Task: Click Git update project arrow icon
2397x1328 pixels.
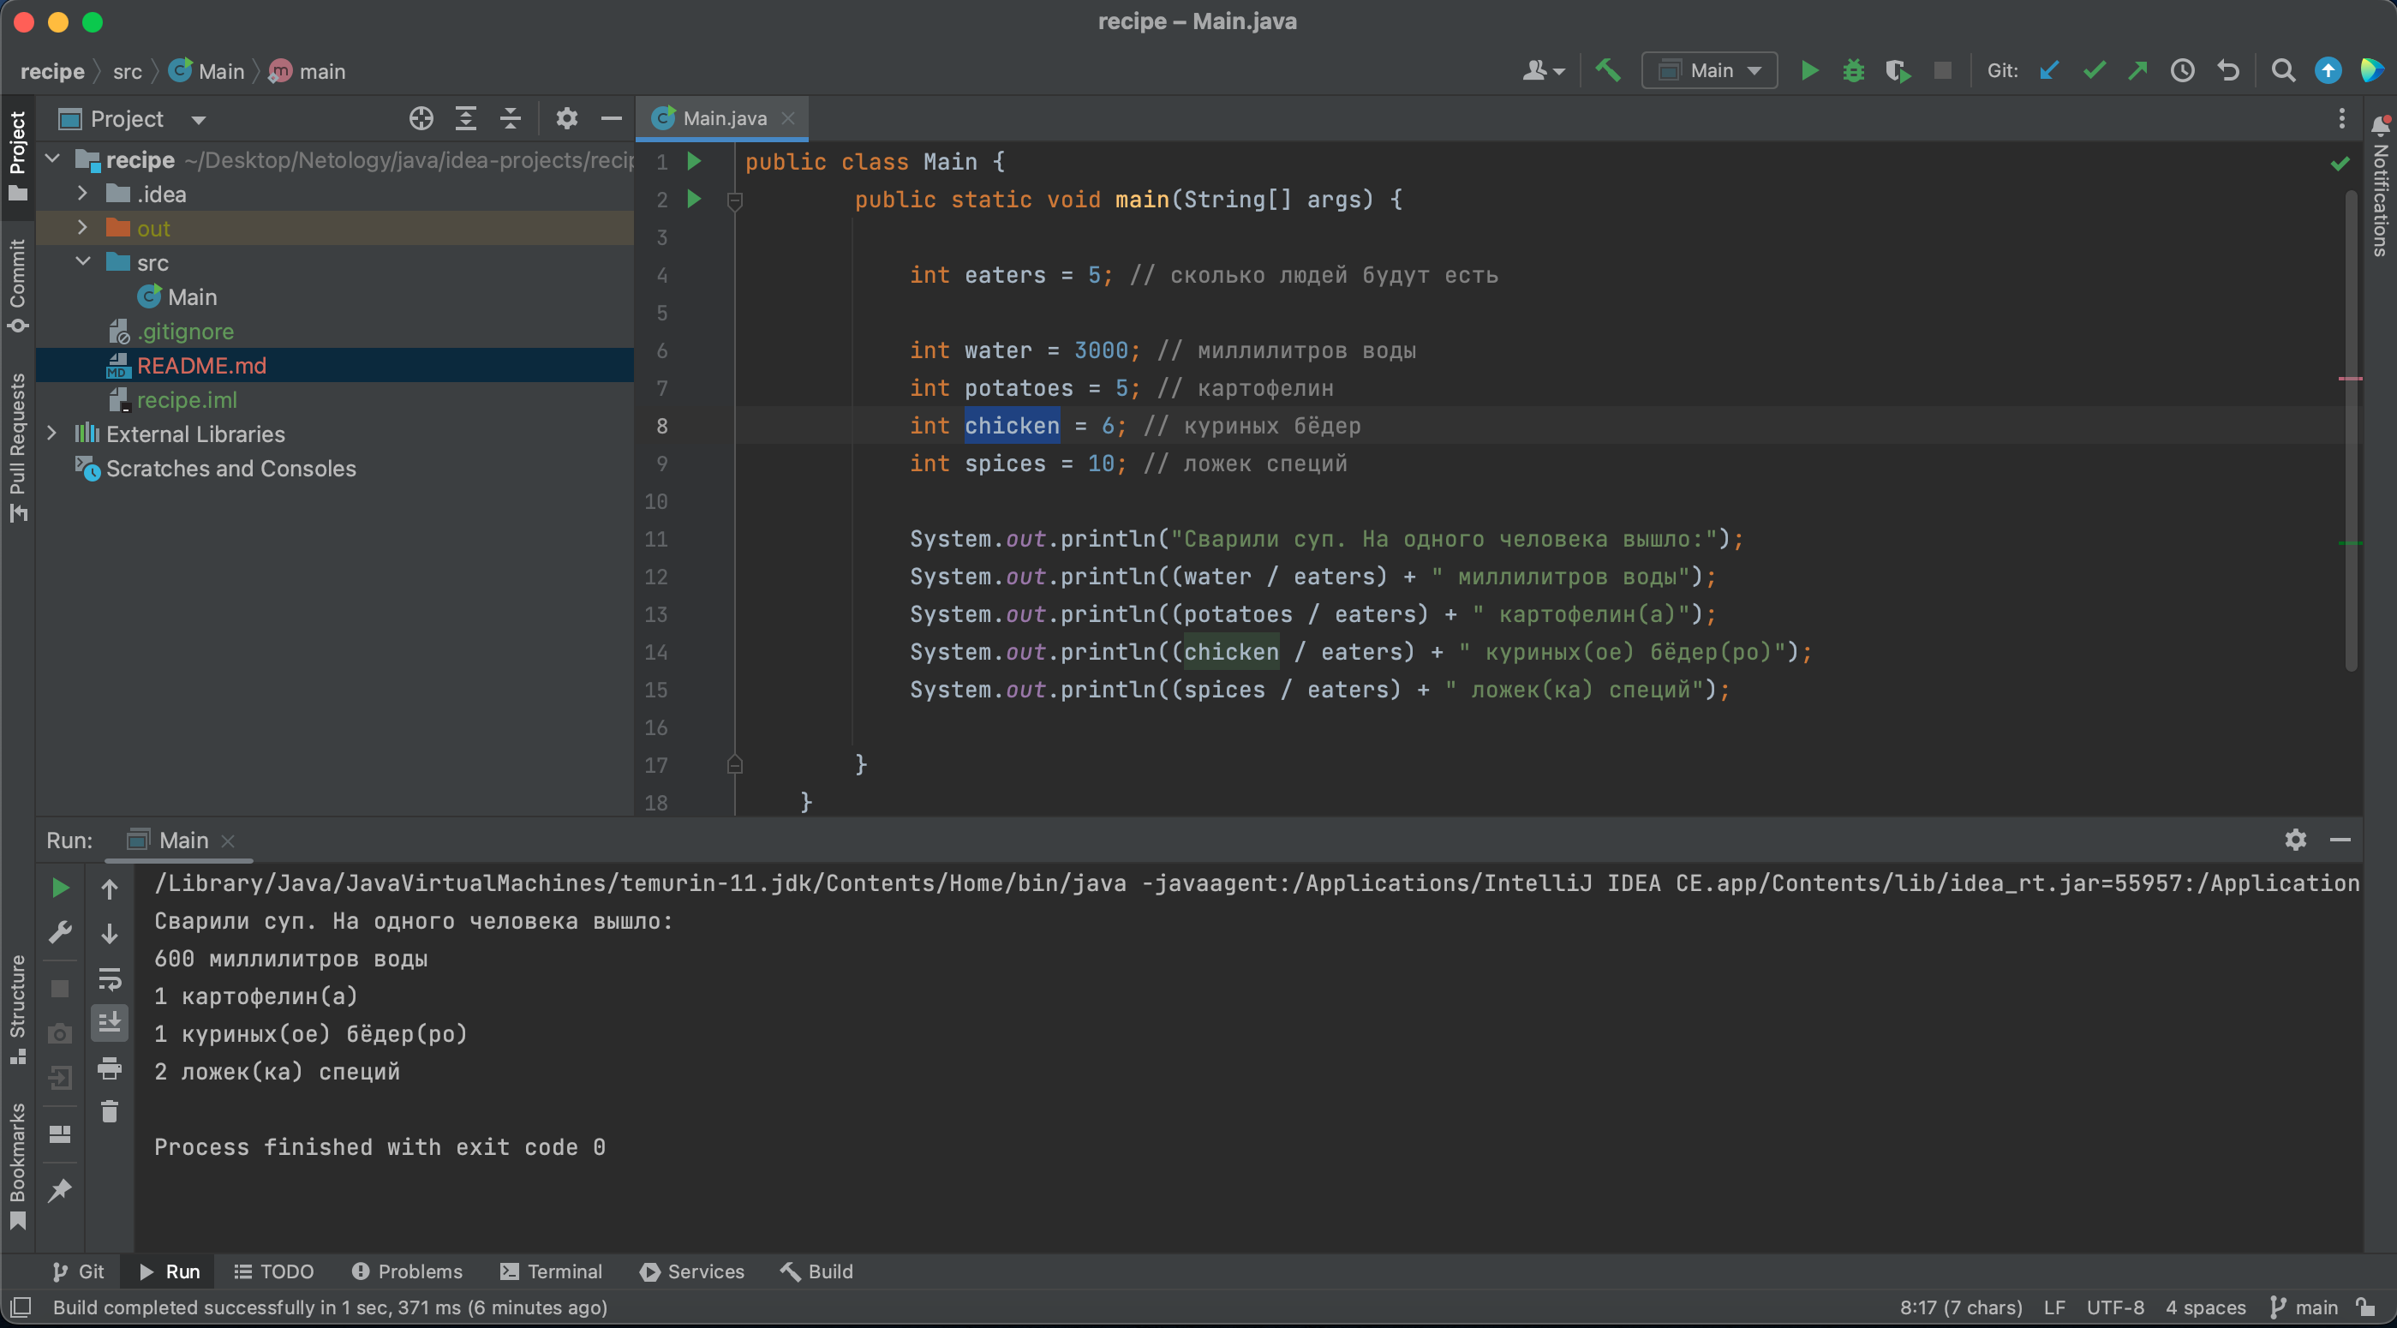Action: pos(2049,71)
